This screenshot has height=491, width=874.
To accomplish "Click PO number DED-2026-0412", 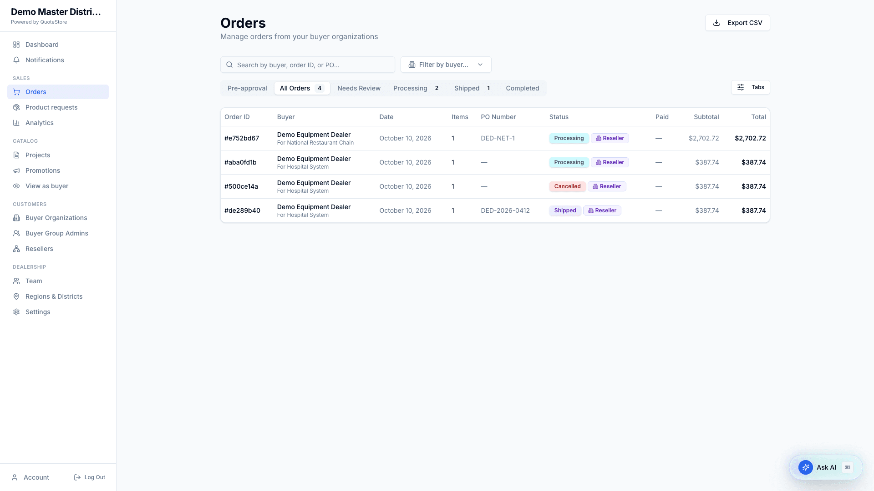I will tap(505, 210).
